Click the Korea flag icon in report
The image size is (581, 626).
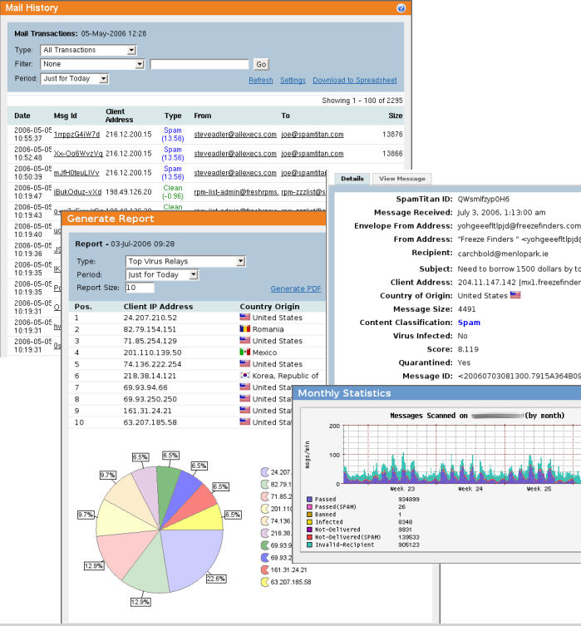pos(245,376)
